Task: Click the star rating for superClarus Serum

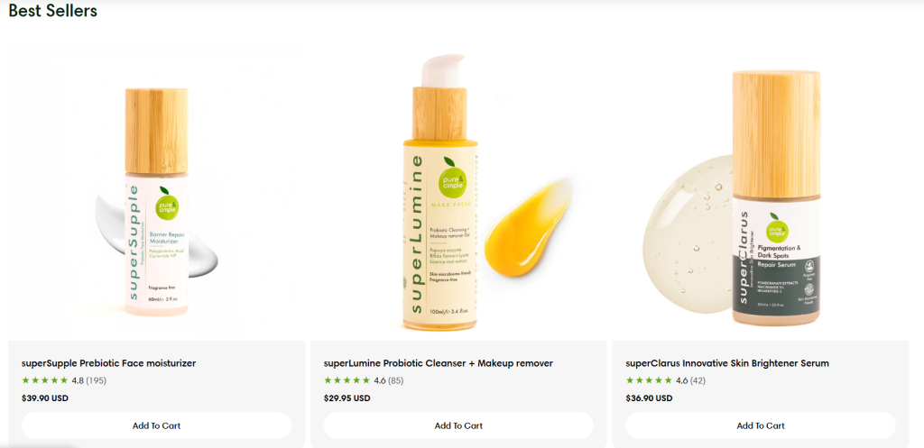Action: pos(649,380)
